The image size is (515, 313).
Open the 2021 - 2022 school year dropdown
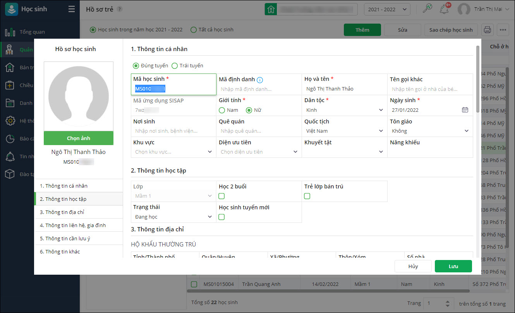coord(387,9)
